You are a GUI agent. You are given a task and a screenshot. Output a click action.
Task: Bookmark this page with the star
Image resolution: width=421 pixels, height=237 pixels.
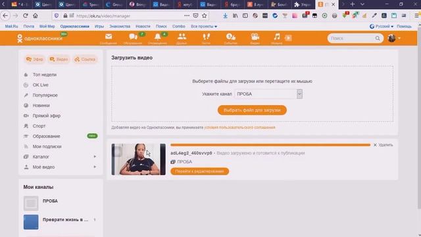[x=205, y=16]
